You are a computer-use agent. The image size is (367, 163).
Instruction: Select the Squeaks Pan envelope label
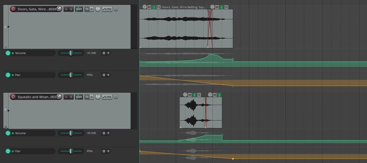(18, 151)
